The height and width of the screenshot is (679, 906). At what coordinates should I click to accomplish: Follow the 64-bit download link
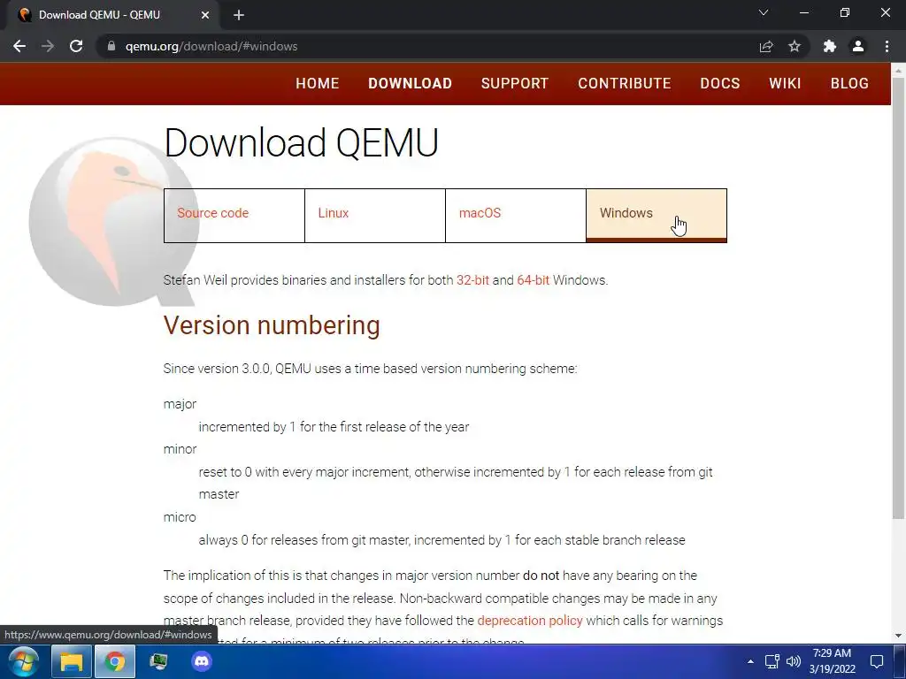[533, 280]
